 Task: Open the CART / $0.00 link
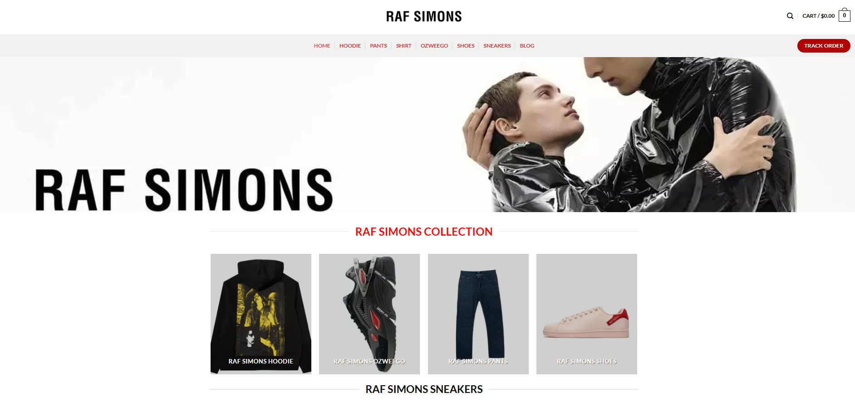click(818, 16)
